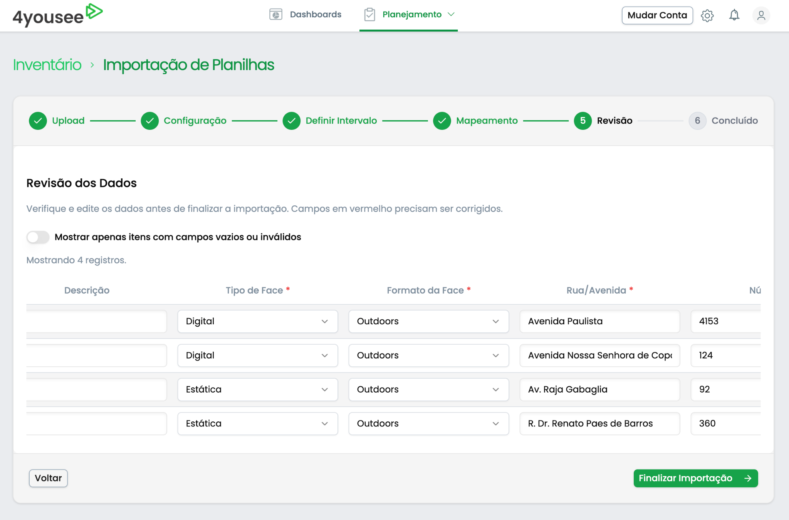Image resolution: width=789 pixels, height=520 pixels.
Task: Open the notifications bell icon
Action: 734,15
